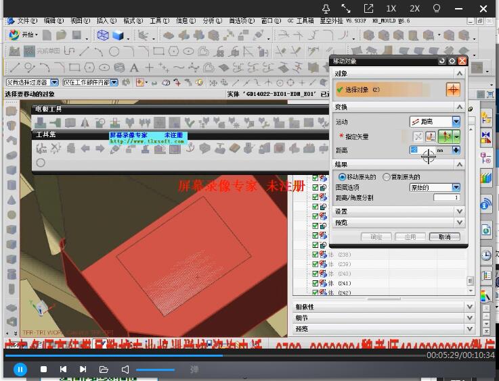The width and height of the screenshot is (499, 381).
Task: Select the helix spiral curve tool
Action: click(x=119, y=68)
